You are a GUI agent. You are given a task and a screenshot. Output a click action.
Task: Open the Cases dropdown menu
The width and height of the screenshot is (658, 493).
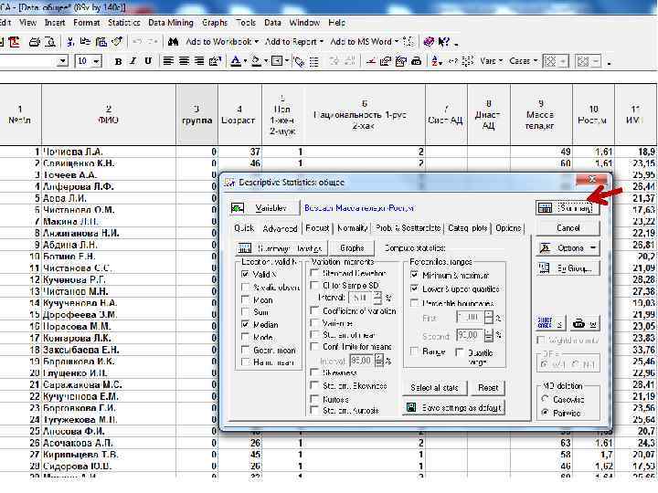click(x=523, y=61)
